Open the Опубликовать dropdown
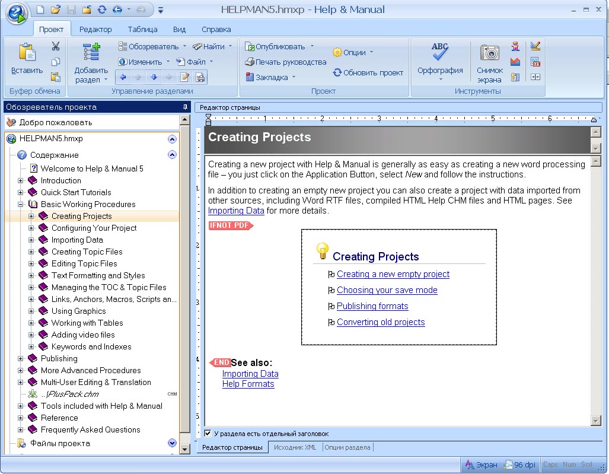 pos(312,46)
